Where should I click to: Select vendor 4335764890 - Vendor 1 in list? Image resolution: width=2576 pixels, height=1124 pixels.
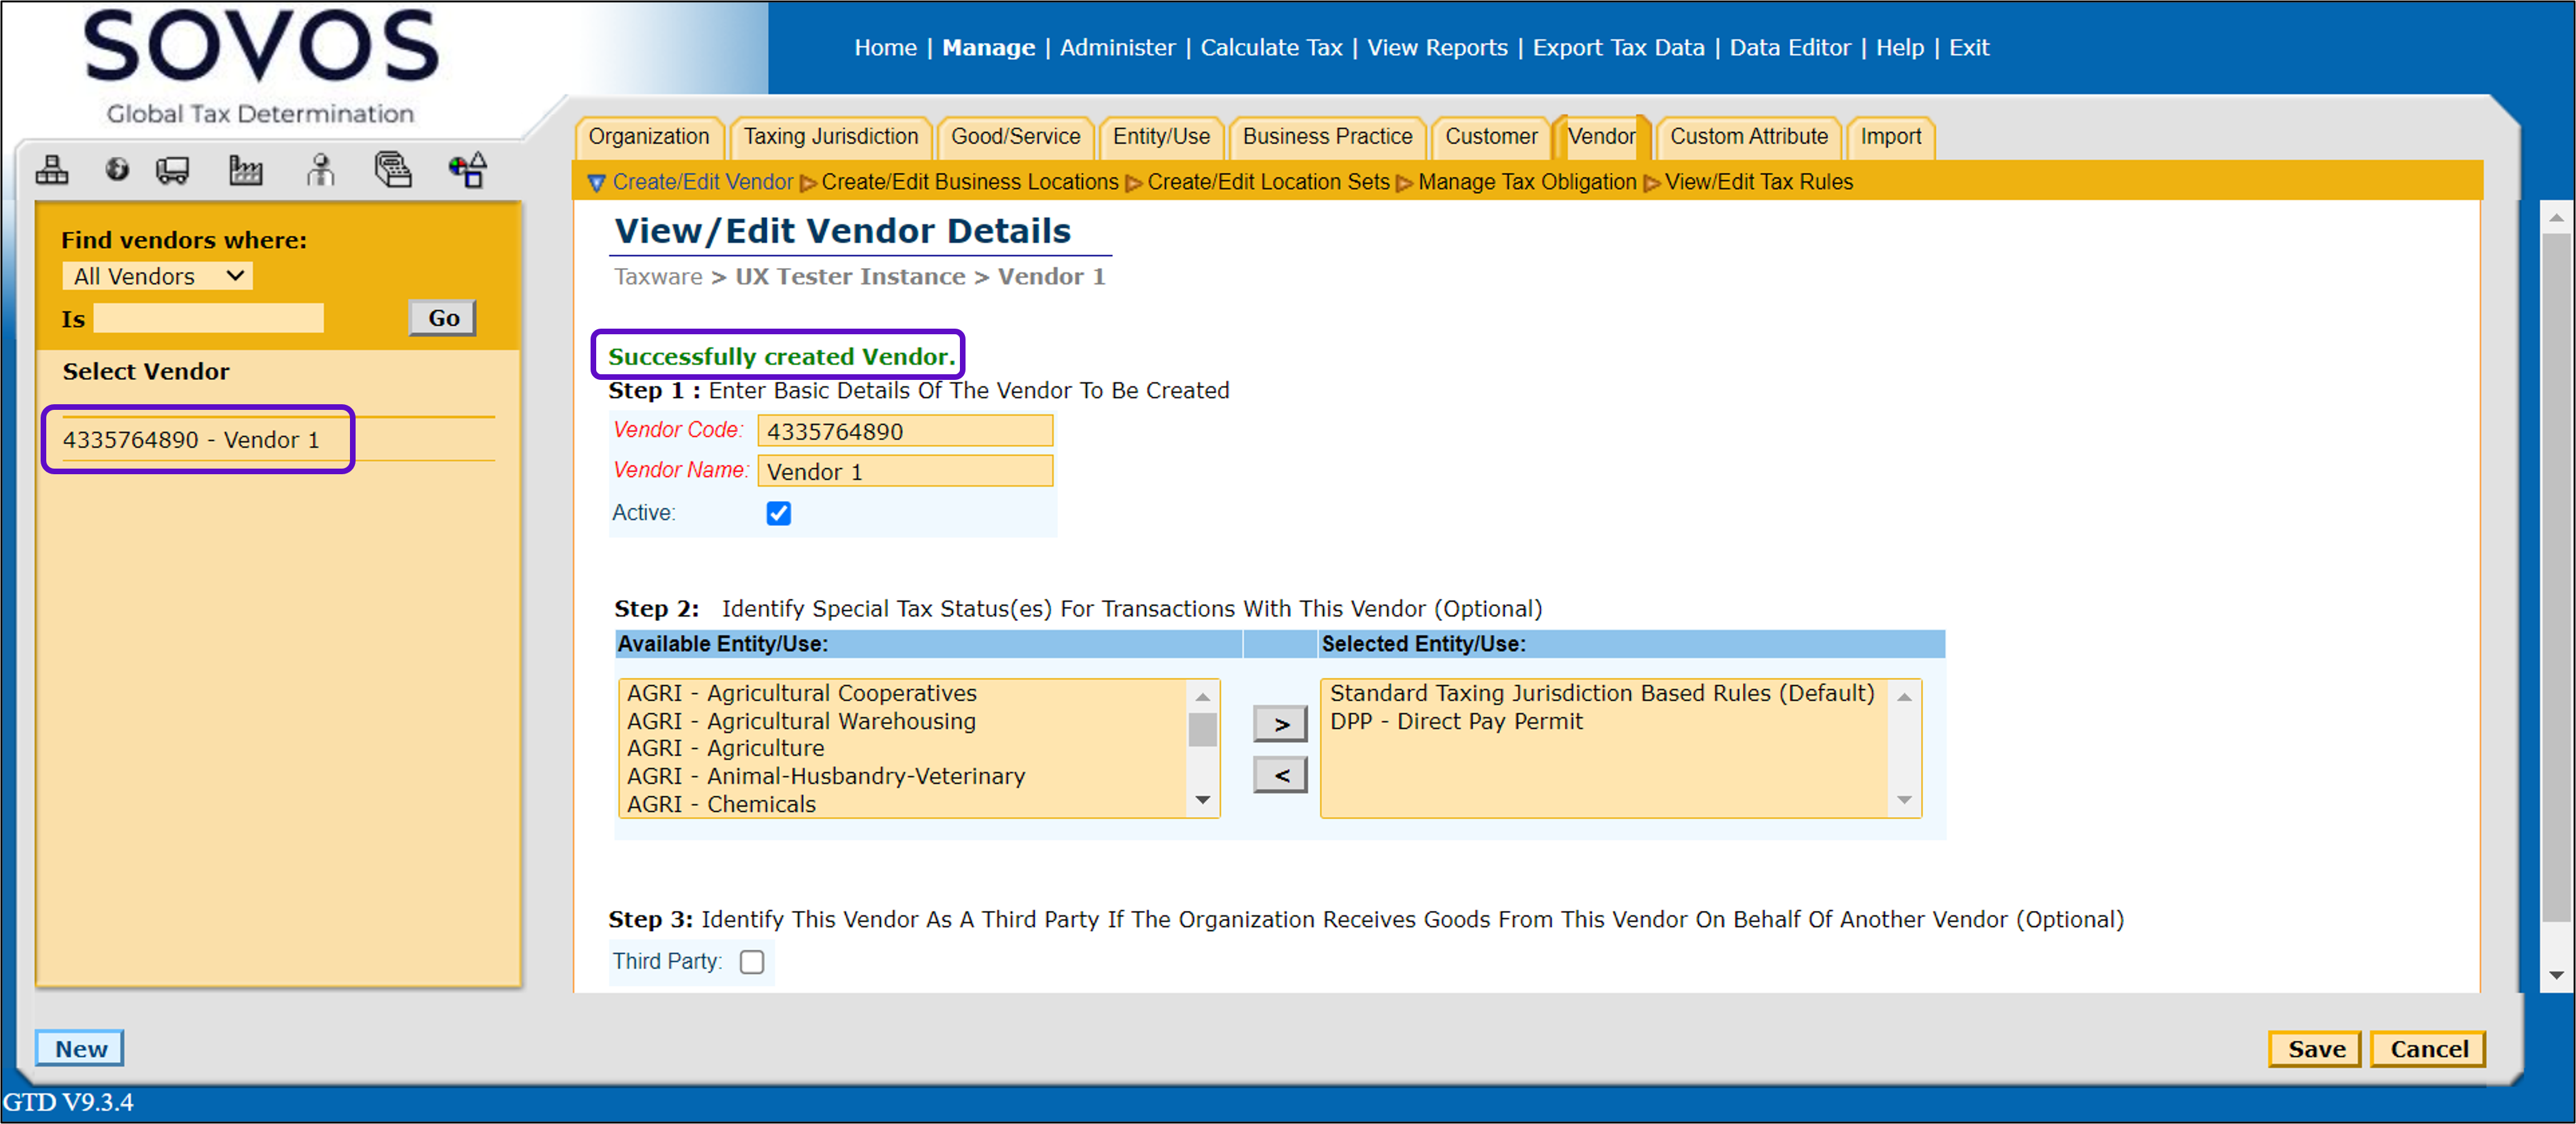[191, 440]
